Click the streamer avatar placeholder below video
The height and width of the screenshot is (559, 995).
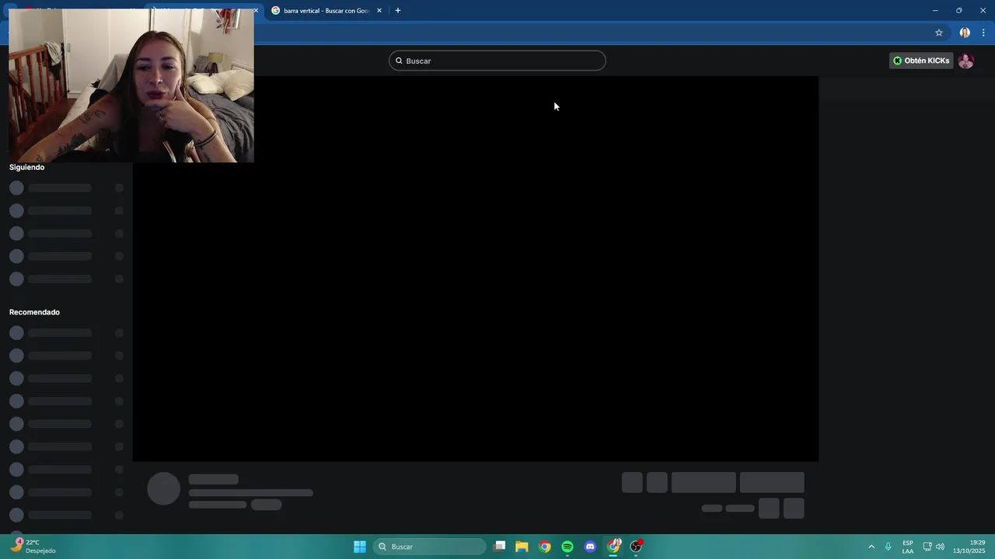pyautogui.click(x=163, y=489)
